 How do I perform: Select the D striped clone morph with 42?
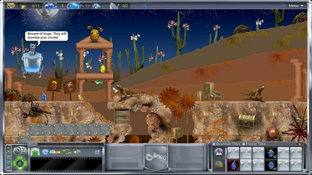tap(271, 165)
